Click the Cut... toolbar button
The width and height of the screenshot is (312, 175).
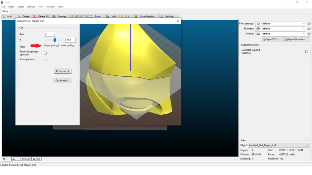tap(126, 16)
